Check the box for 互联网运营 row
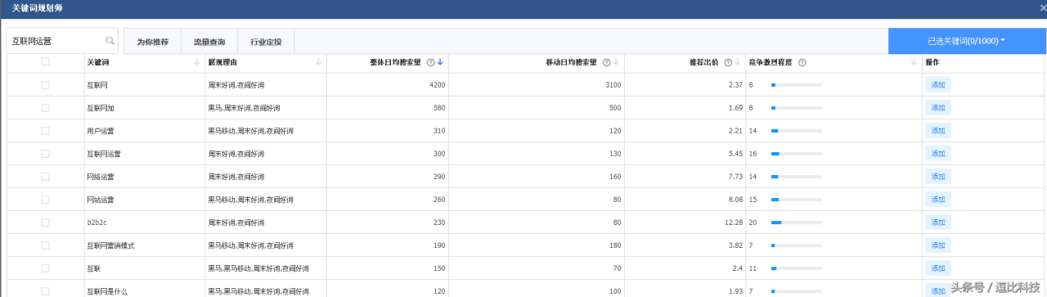Image resolution: width=1047 pixels, height=297 pixels. coord(45,153)
